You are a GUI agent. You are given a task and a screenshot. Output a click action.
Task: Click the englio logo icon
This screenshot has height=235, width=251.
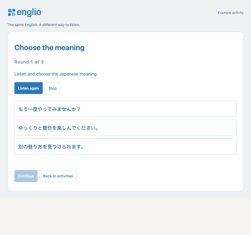[12, 13]
